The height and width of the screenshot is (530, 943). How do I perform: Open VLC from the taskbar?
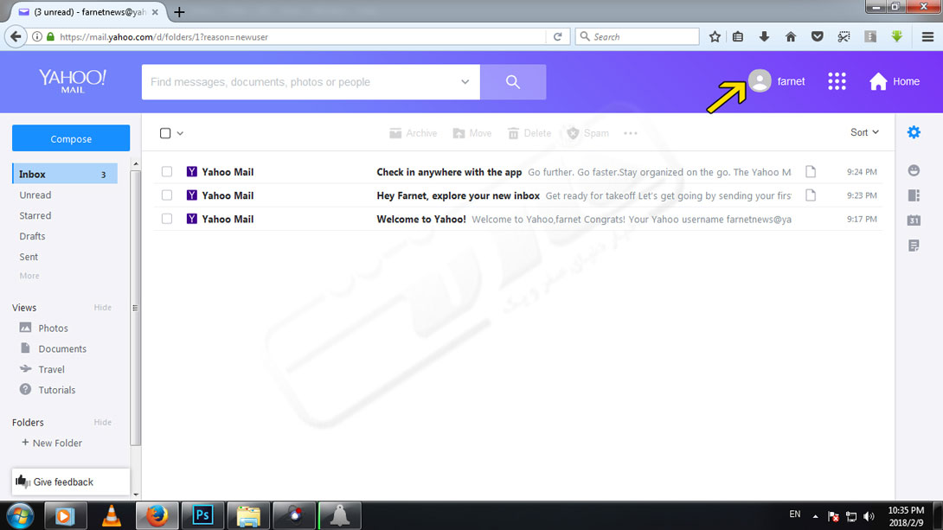point(112,515)
